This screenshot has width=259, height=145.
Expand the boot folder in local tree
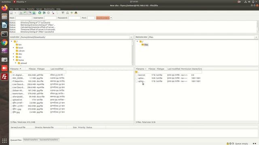[13, 48]
